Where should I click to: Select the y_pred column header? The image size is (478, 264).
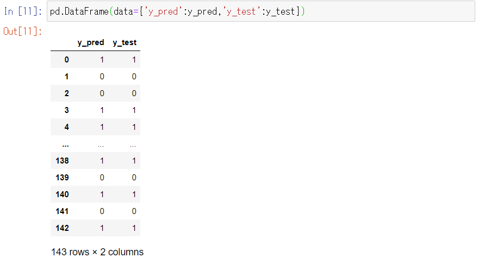coord(91,42)
